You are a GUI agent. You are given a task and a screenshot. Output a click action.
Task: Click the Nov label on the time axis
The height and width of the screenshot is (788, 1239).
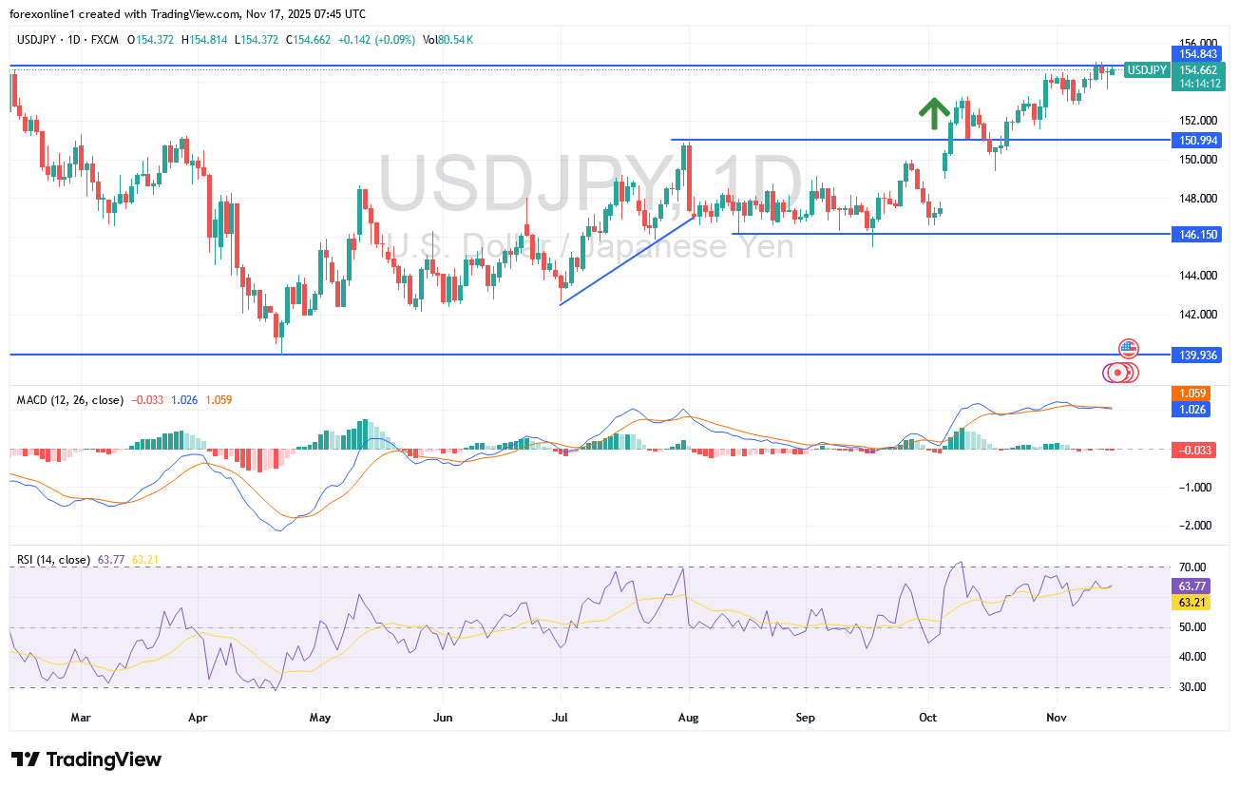[1057, 718]
